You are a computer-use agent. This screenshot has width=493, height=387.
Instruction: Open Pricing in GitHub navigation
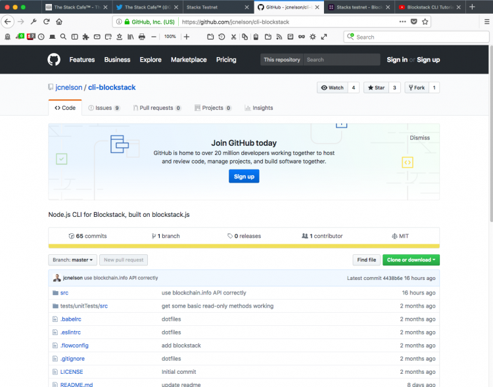pyautogui.click(x=226, y=60)
